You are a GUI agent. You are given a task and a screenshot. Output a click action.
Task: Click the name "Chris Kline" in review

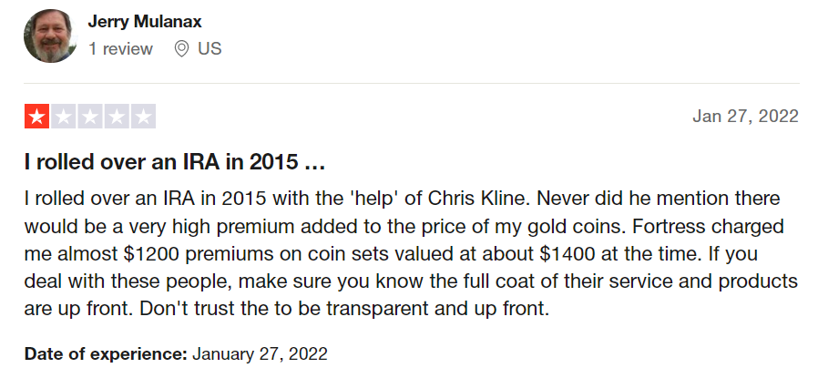click(x=478, y=199)
